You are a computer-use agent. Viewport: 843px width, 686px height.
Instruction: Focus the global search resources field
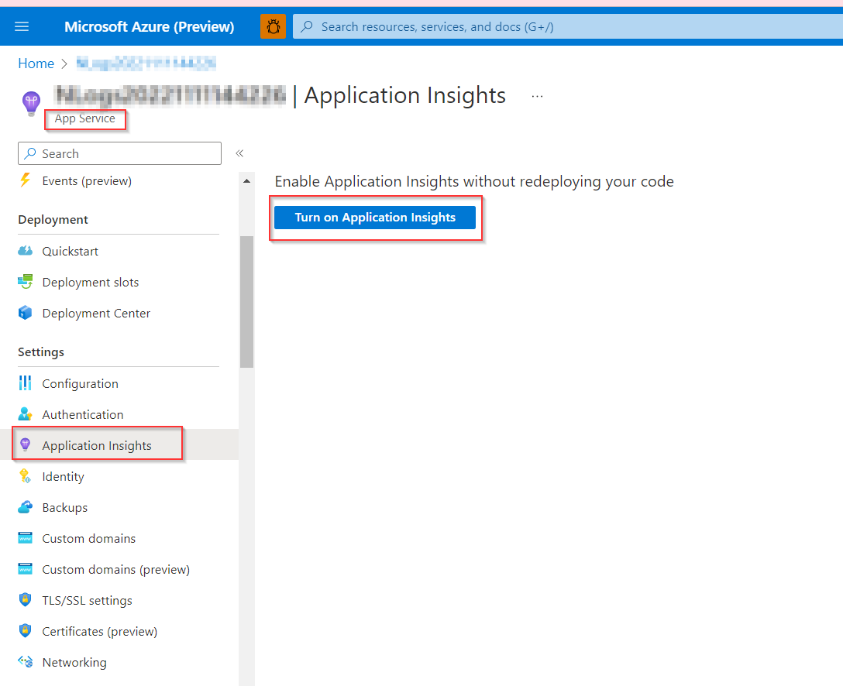[568, 26]
